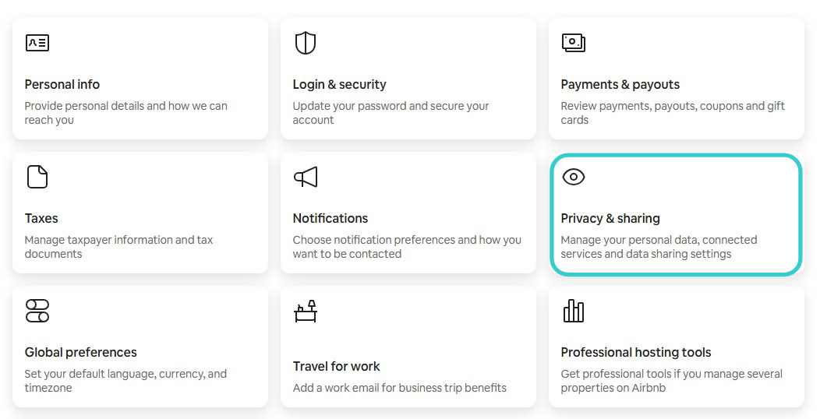Click the Personal info ID card icon
The height and width of the screenshot is (419, 820).
coord(37,43)
